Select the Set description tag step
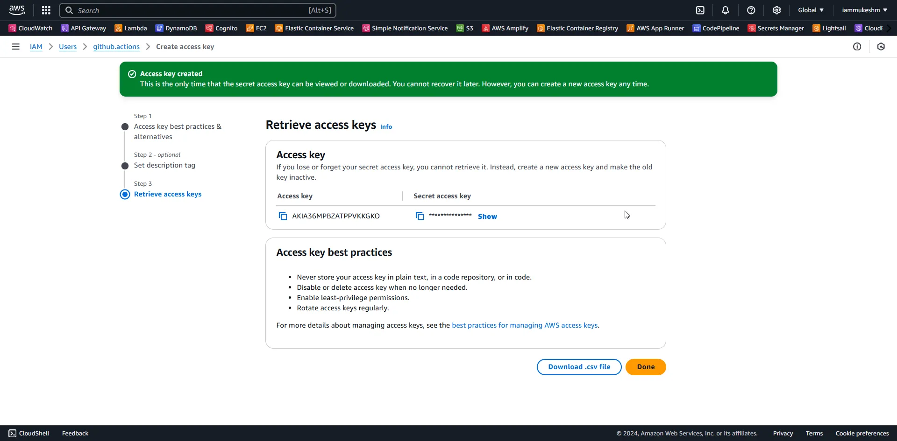The image size is (897, 441). pos(125,166)
